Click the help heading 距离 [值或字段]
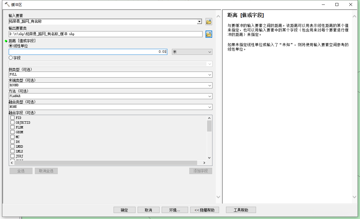This screenshot has width=360, height=219. click(246, 15)
